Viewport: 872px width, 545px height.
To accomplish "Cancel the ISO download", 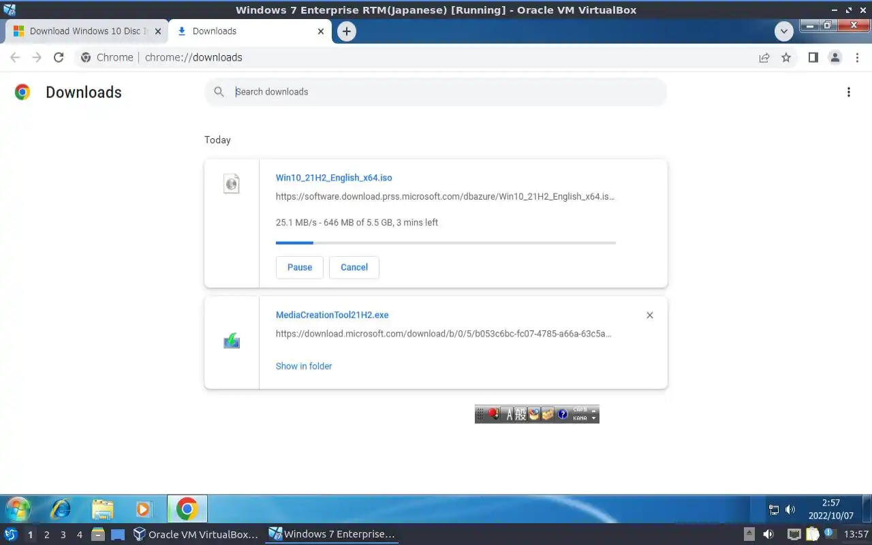I will click(x=354, y=268).
